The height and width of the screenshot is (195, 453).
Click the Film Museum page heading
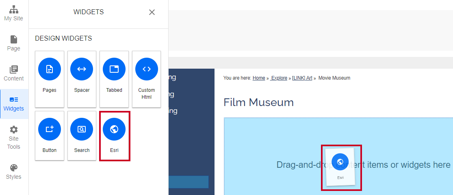[x=258, y=102]
